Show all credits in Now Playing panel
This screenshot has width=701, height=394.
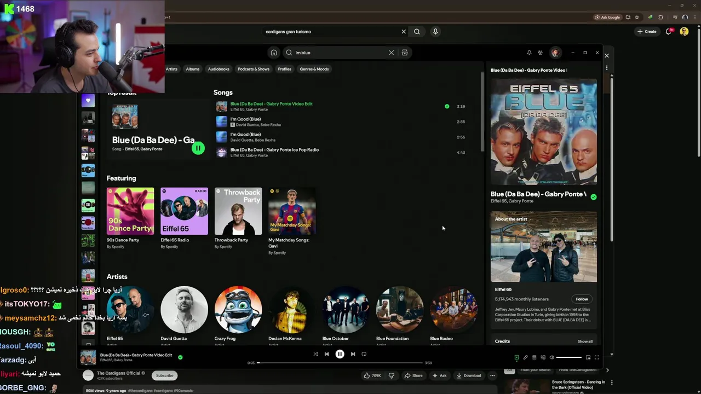pyautogui.click(x=585, y=341)
